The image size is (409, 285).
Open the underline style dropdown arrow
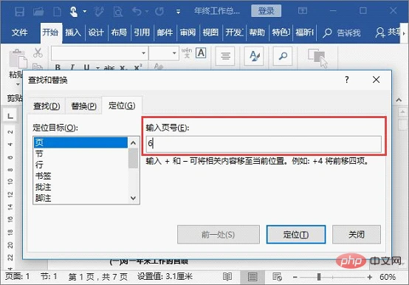tap(97, 68)
